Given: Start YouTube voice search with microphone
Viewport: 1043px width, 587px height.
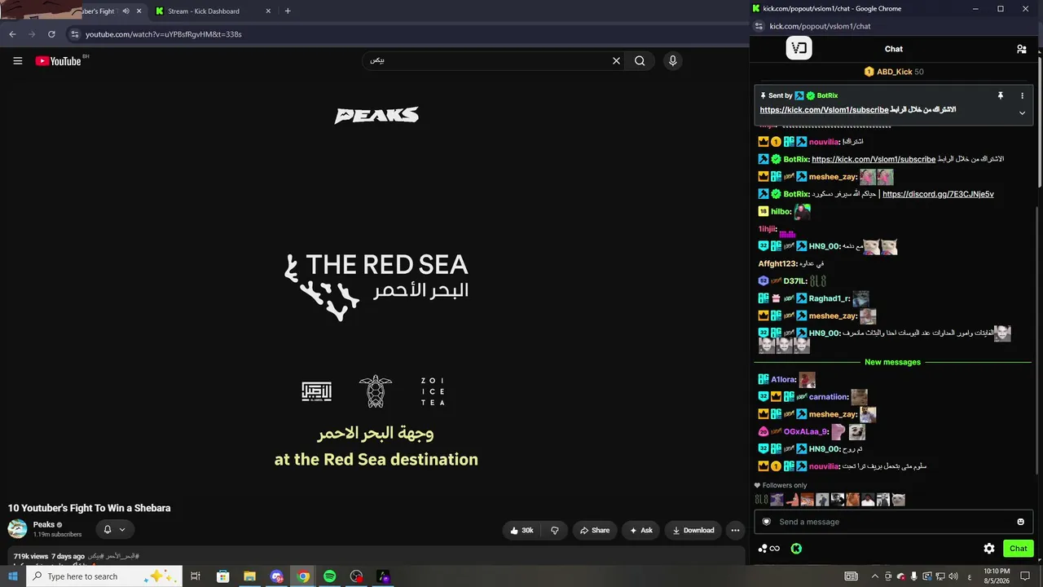Looking at the screenshot, I should (672, 60).
